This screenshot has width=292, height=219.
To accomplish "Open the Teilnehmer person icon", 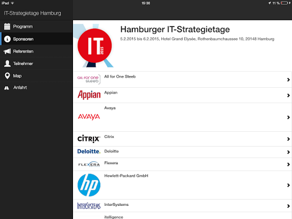I will click(x=7, y=63).
